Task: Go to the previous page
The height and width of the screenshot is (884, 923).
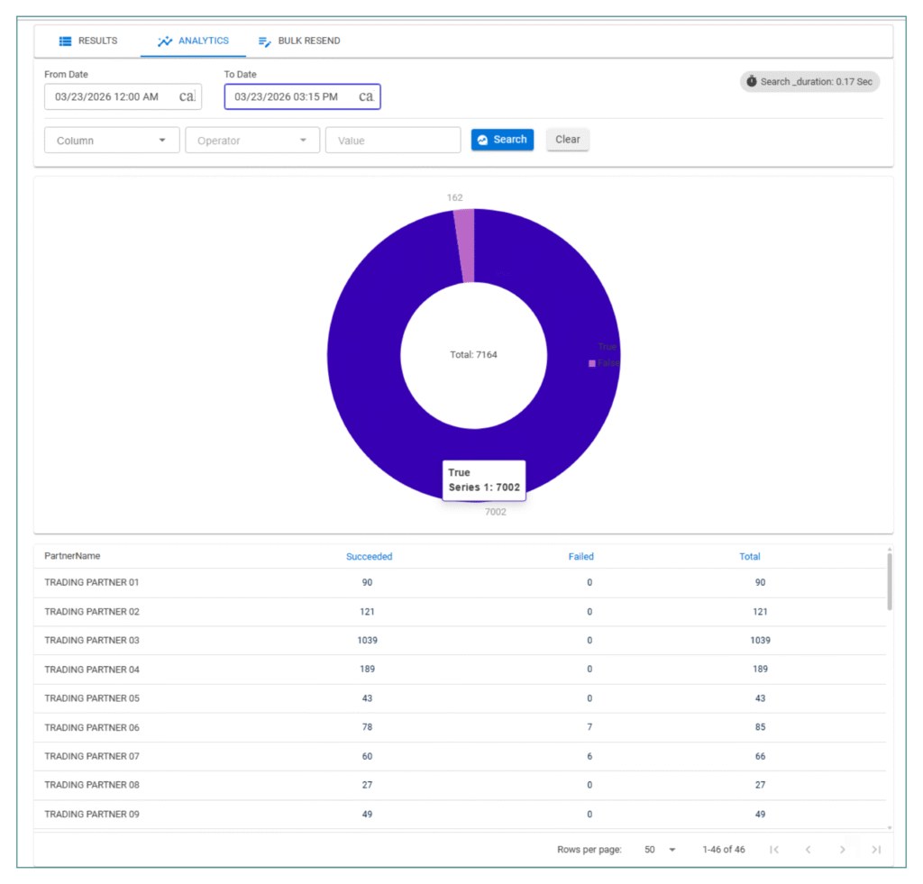Action: click(x=809, y=849)
